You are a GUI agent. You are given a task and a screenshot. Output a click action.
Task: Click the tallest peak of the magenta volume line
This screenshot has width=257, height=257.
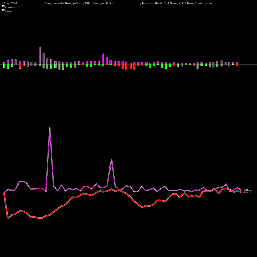click(x=50, y=128)
